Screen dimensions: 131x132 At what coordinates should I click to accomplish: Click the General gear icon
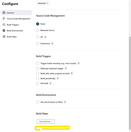click(x=4, y=13)
